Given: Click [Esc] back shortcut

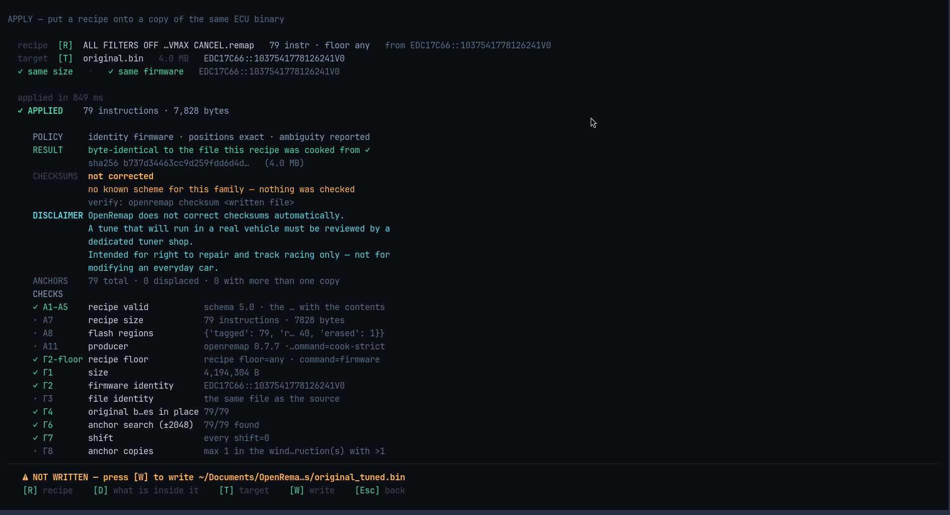Looking at the screenshot, I should (x=380, y=490).
